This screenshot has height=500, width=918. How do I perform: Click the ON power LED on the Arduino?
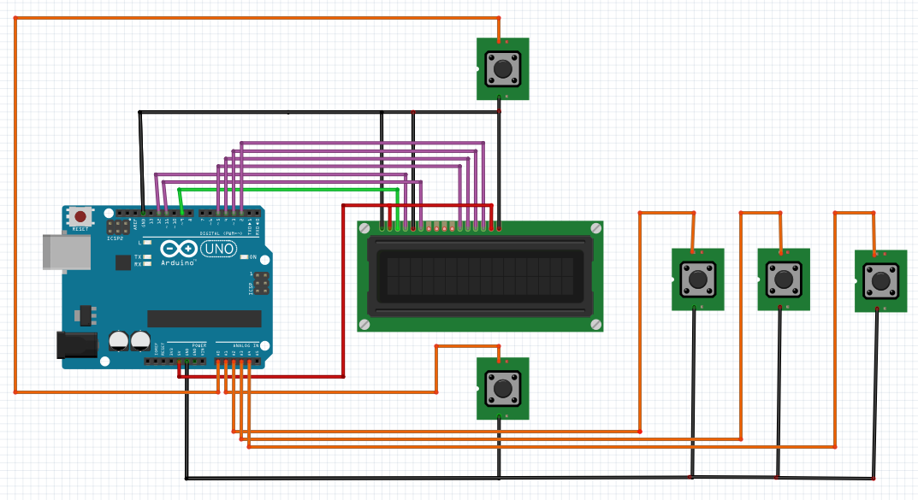[x=246, y=256]
